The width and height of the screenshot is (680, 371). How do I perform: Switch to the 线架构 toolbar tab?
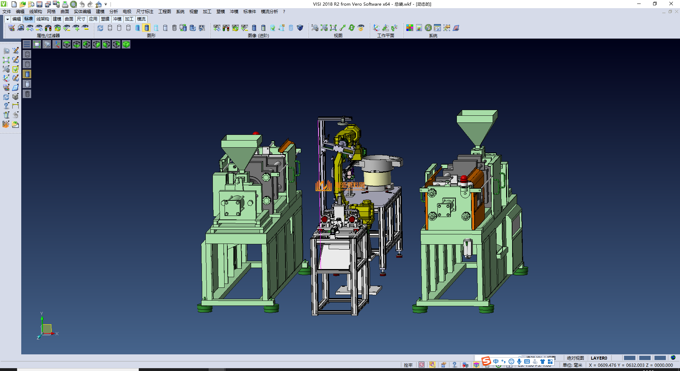click(x=42, y=19)
